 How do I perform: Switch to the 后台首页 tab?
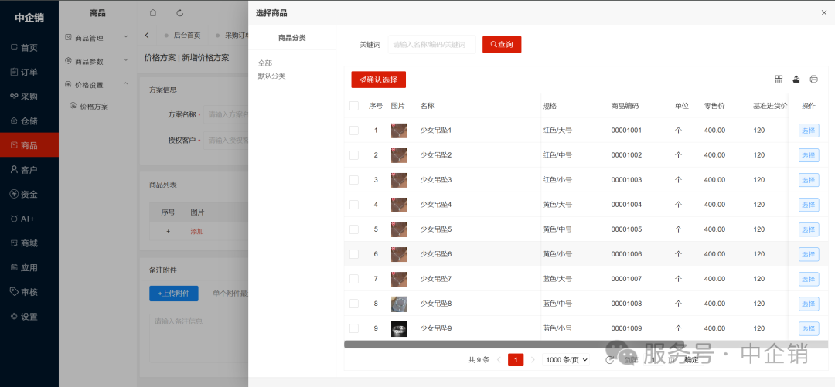tap(186, 36)
